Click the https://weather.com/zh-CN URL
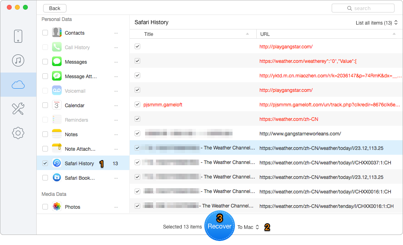 tap(289, 119)
